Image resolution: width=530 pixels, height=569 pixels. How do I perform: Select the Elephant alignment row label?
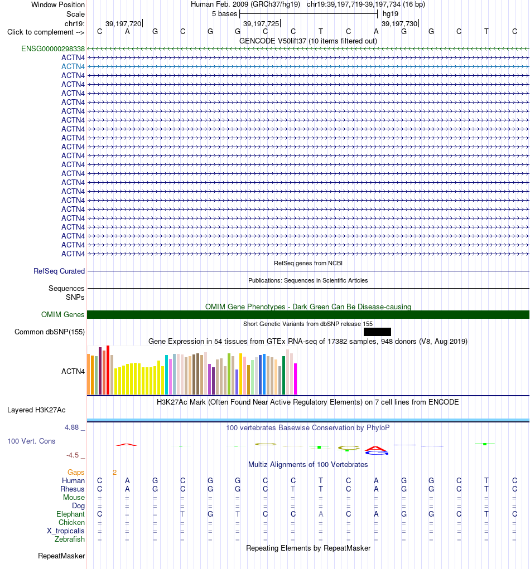click(x=70, y=514)
